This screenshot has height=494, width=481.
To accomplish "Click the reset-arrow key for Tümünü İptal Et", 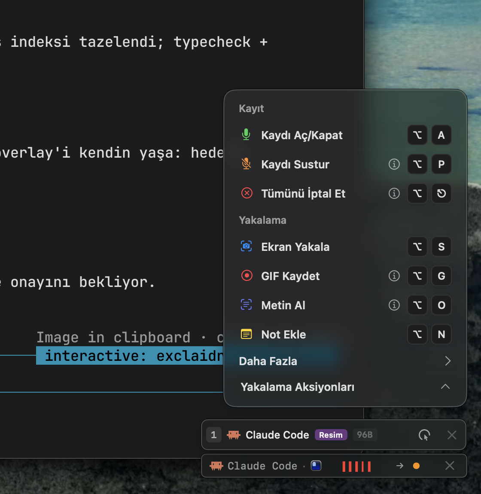I will click(x=441, y=193).
